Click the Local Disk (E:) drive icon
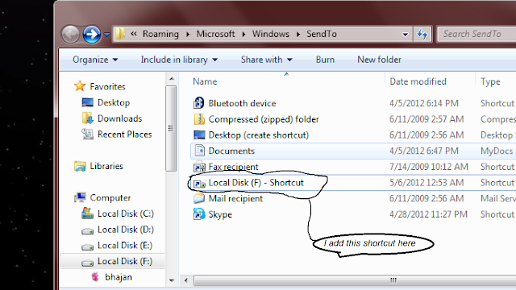516x290 pixels. point(87,246)
